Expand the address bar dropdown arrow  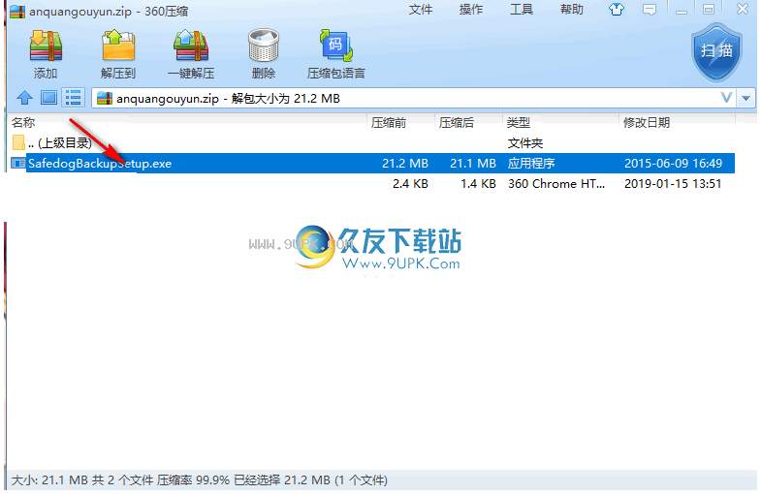(746, 98)
